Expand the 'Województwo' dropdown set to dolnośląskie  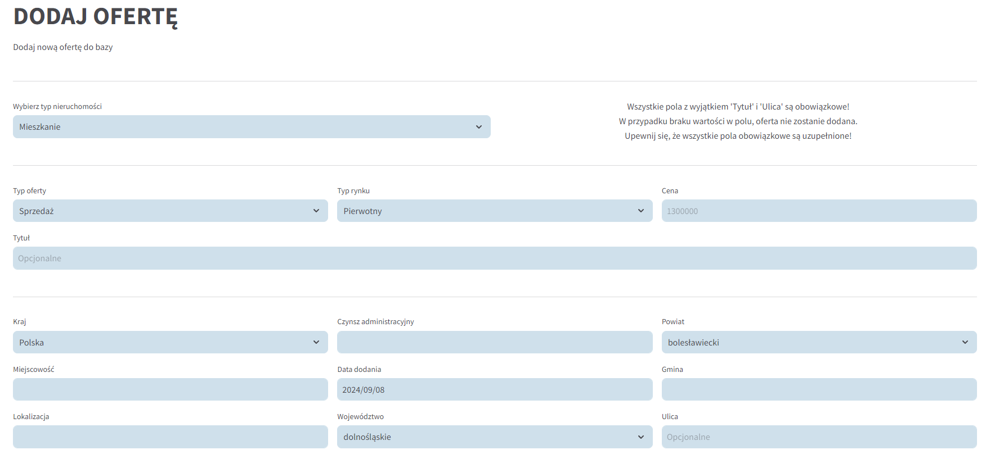[495, 437]
